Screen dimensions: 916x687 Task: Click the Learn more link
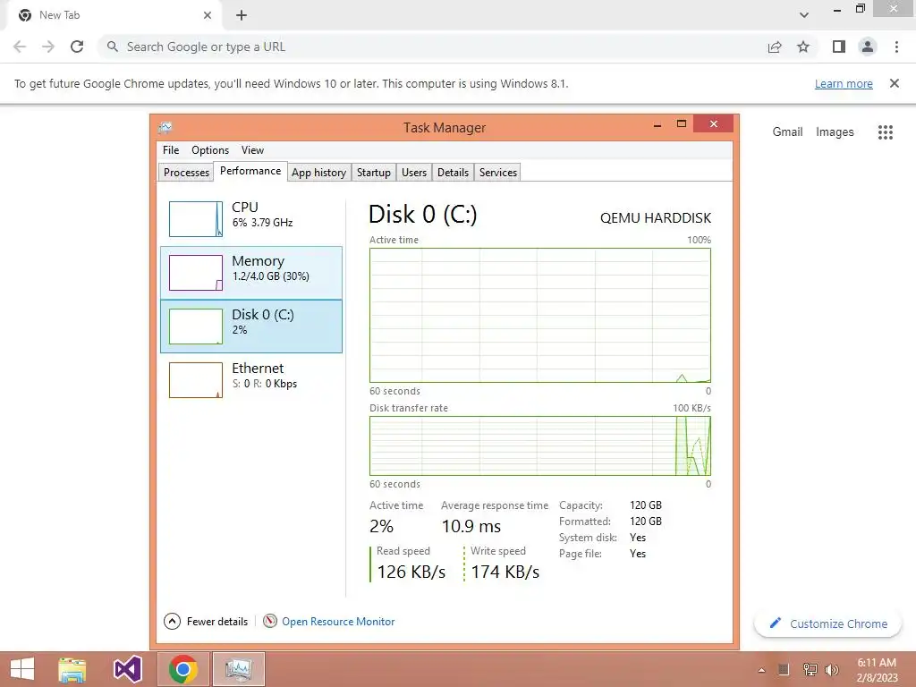pos(844,83)
